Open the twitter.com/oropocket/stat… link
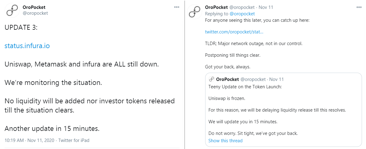 point(234,32)
